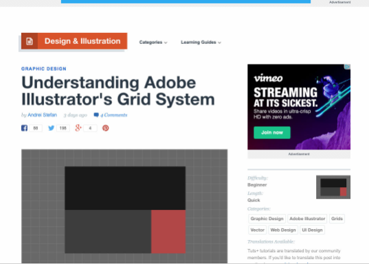Select the Grids category tag

tap(337, 219)
